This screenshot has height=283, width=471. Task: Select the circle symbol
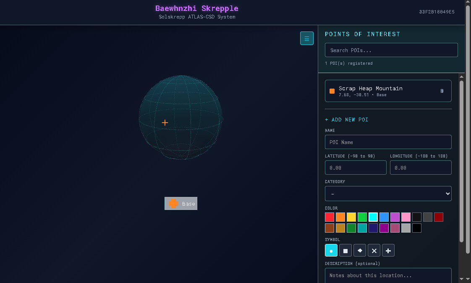click(x=331, y=251)
